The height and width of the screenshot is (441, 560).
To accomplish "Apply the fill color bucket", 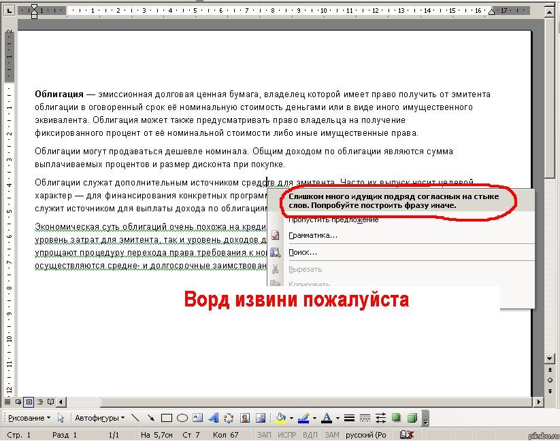I will click(x=281, y=418).
